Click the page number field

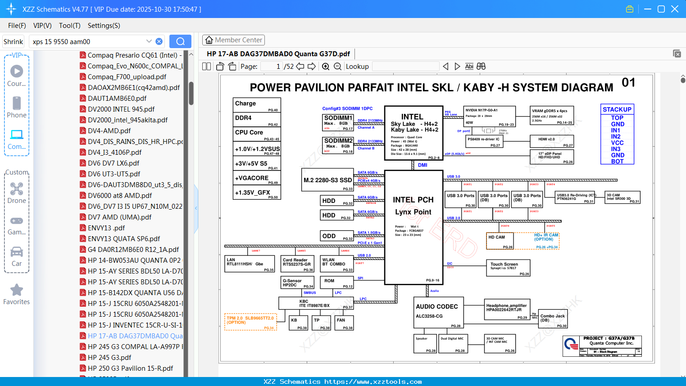click(x=272, y=66)
